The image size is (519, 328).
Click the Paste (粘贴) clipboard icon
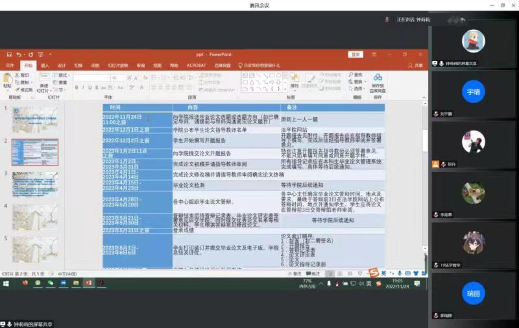click(x=7, y=80)
